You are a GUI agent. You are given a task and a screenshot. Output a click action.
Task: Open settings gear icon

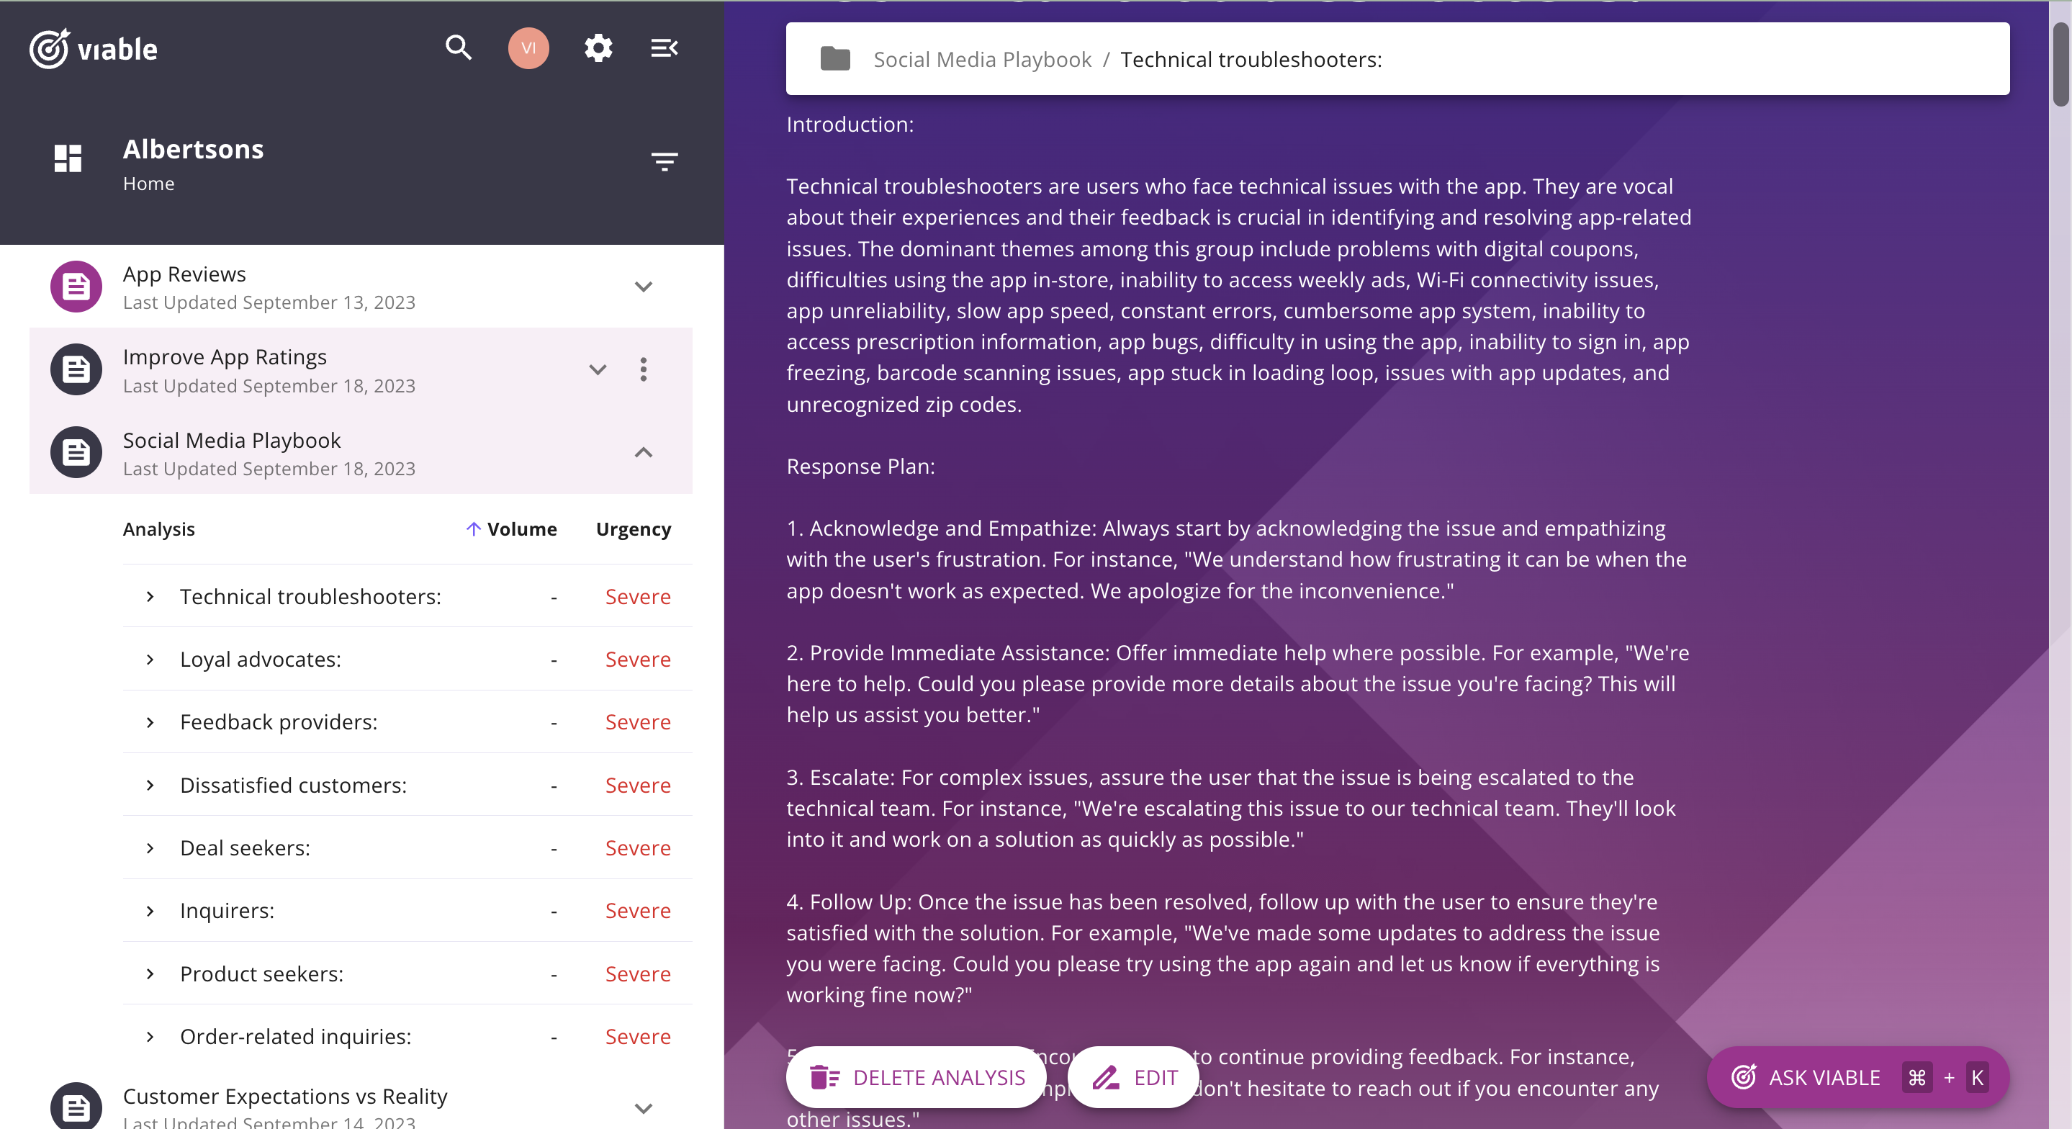(x=598, y=48)
